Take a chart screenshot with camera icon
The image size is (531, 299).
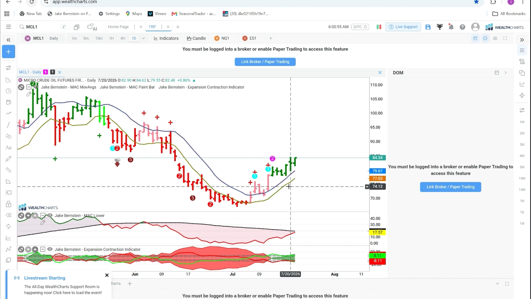pyautogui.click(x=495, y=38)
